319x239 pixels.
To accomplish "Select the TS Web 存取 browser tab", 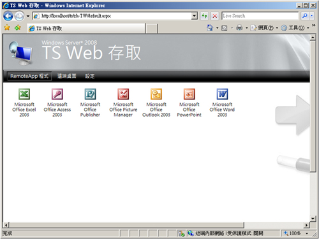I will click(x=86, y=28).
